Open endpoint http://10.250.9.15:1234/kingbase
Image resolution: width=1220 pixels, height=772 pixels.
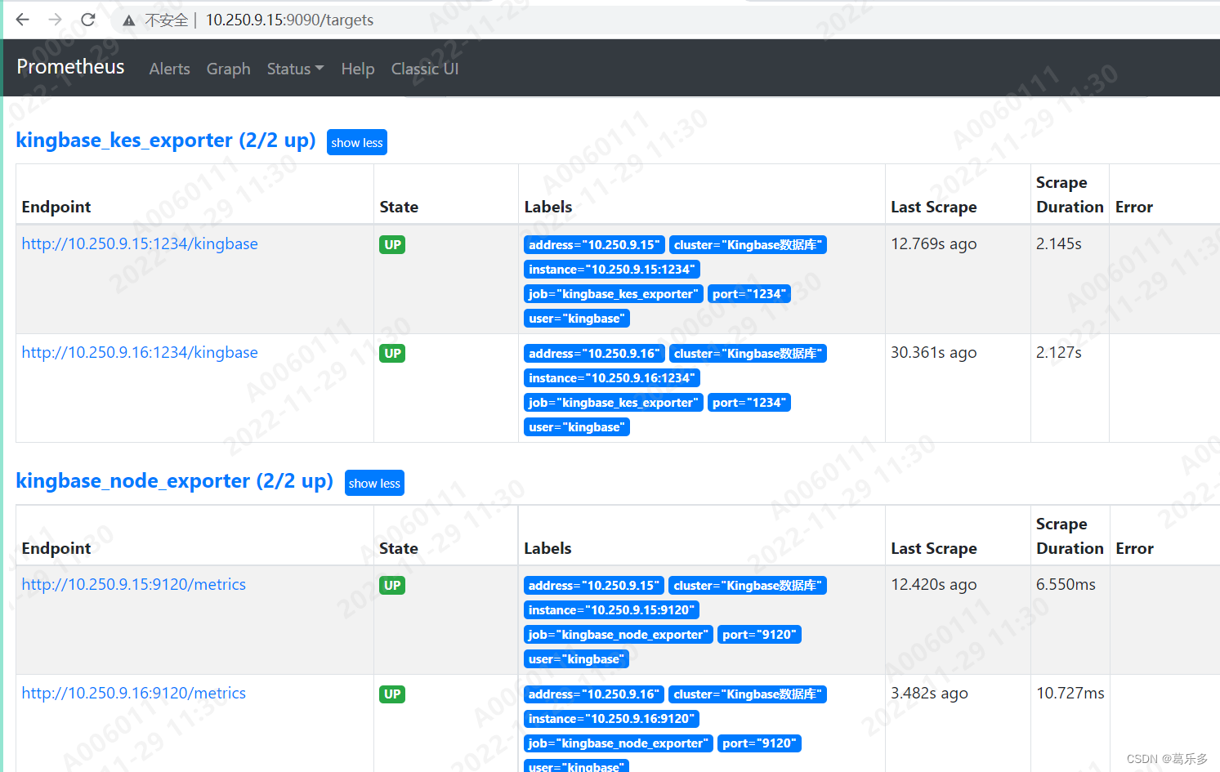point(140,243)
